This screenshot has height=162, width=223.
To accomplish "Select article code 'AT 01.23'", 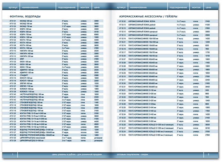I will point(13,121).
